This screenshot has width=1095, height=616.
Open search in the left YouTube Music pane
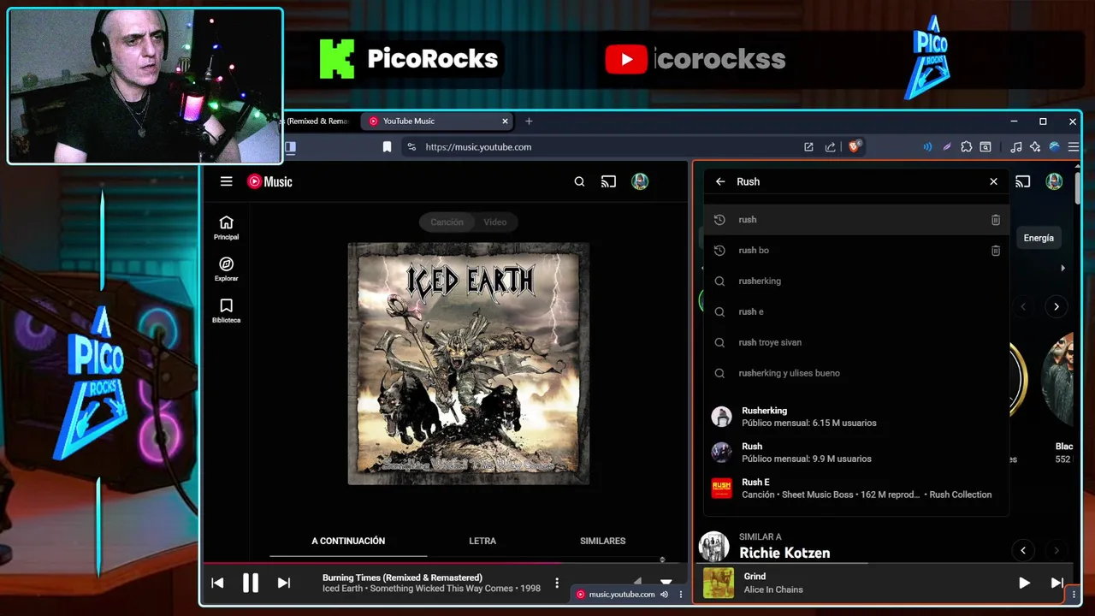[579, 181]
